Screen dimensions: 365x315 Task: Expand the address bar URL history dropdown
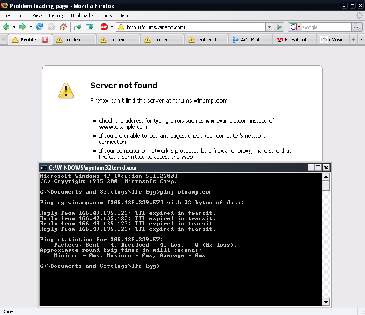269,27
